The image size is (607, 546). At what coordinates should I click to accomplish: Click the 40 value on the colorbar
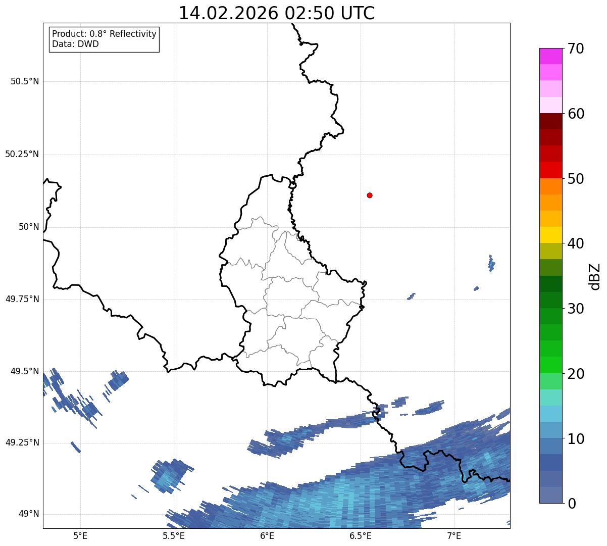tap(576, 243)
